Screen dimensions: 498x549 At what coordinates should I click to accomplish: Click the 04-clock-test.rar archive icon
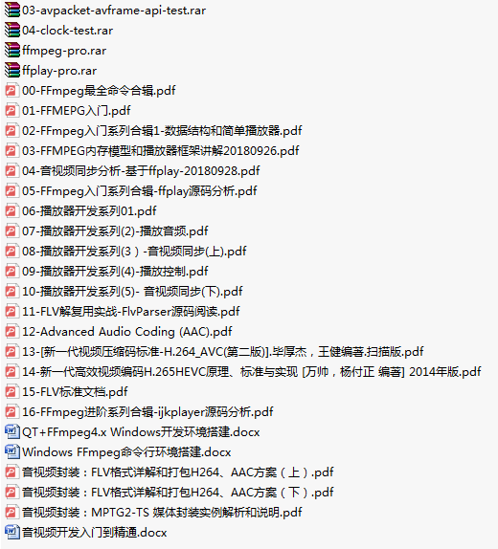coord(12,30)
